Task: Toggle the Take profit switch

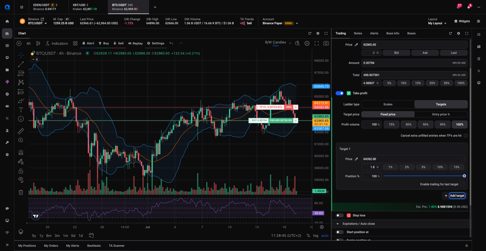Action: tap(340, 93)
